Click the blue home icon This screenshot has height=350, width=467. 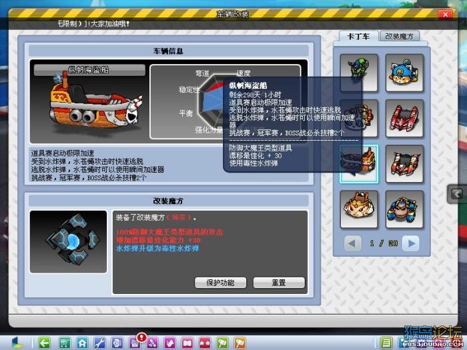[x=82, y=343]
